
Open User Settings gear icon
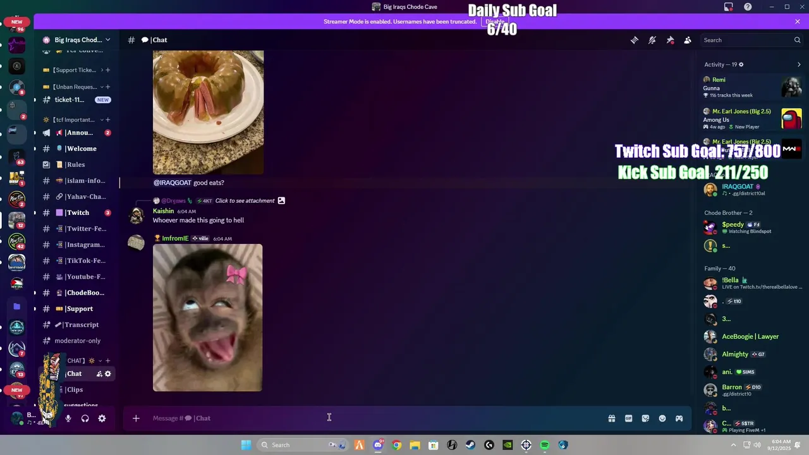point(102,418)
